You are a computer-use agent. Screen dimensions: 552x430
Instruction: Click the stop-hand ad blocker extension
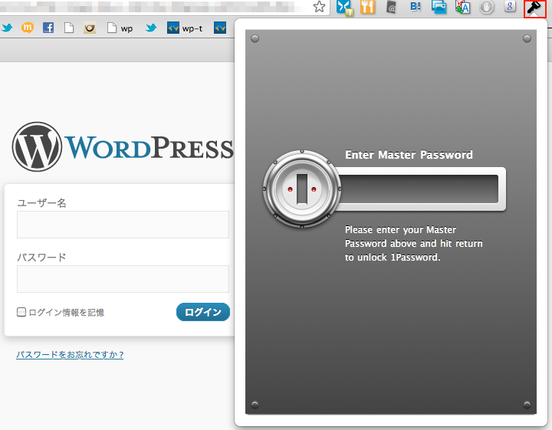(487, 7)
